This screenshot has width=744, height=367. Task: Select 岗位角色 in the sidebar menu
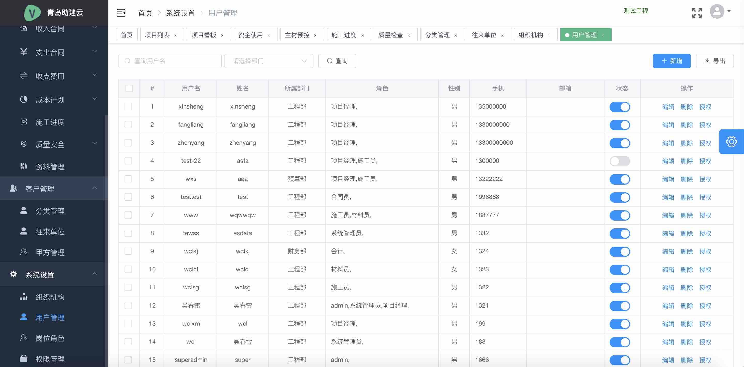coord(50,338)
